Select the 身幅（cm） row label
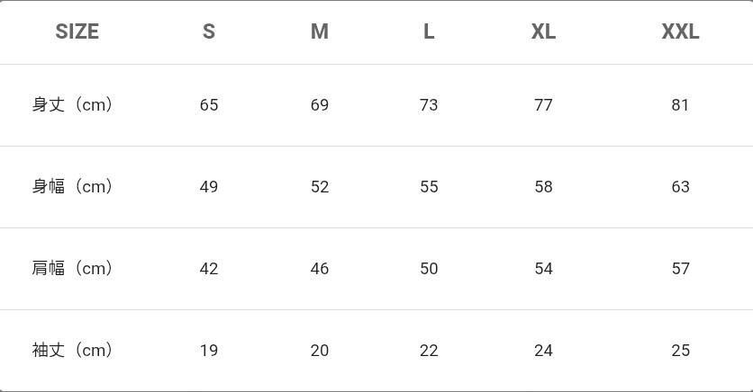Screen dimensions: 753x392 click(73, 187)
